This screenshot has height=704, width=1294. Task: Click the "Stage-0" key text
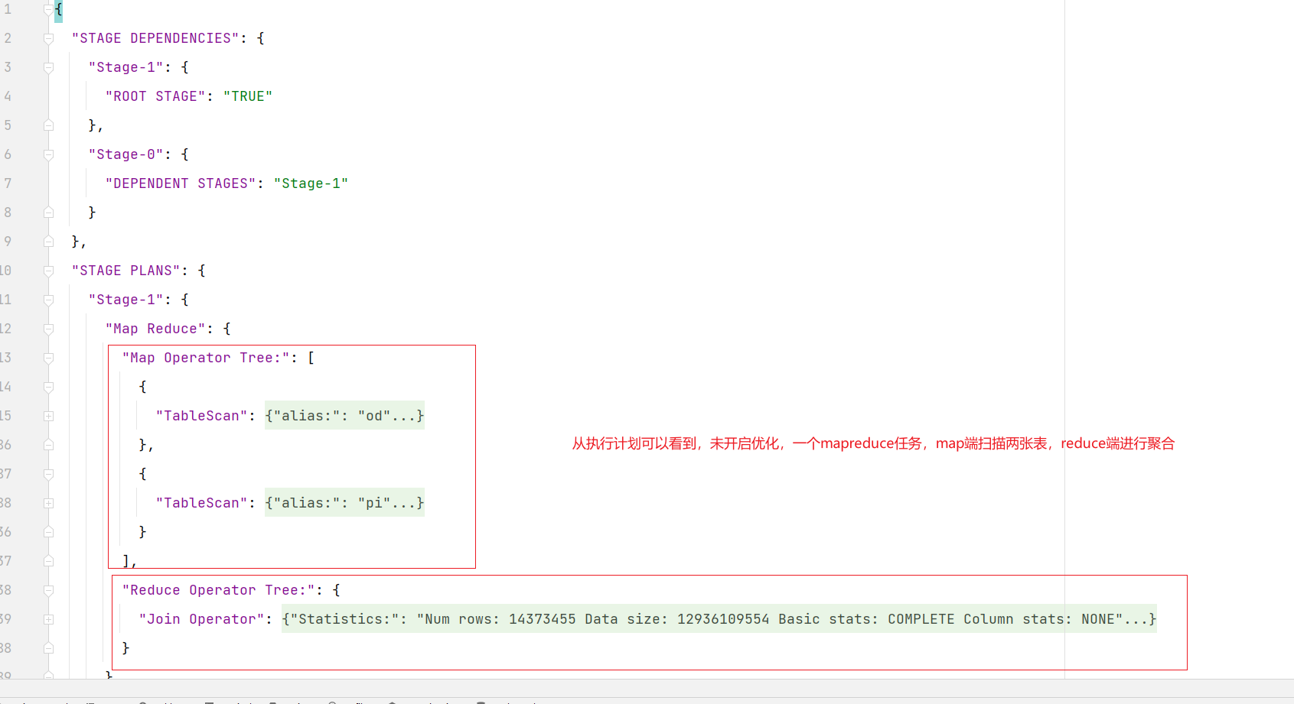click(x=126, y=154)
